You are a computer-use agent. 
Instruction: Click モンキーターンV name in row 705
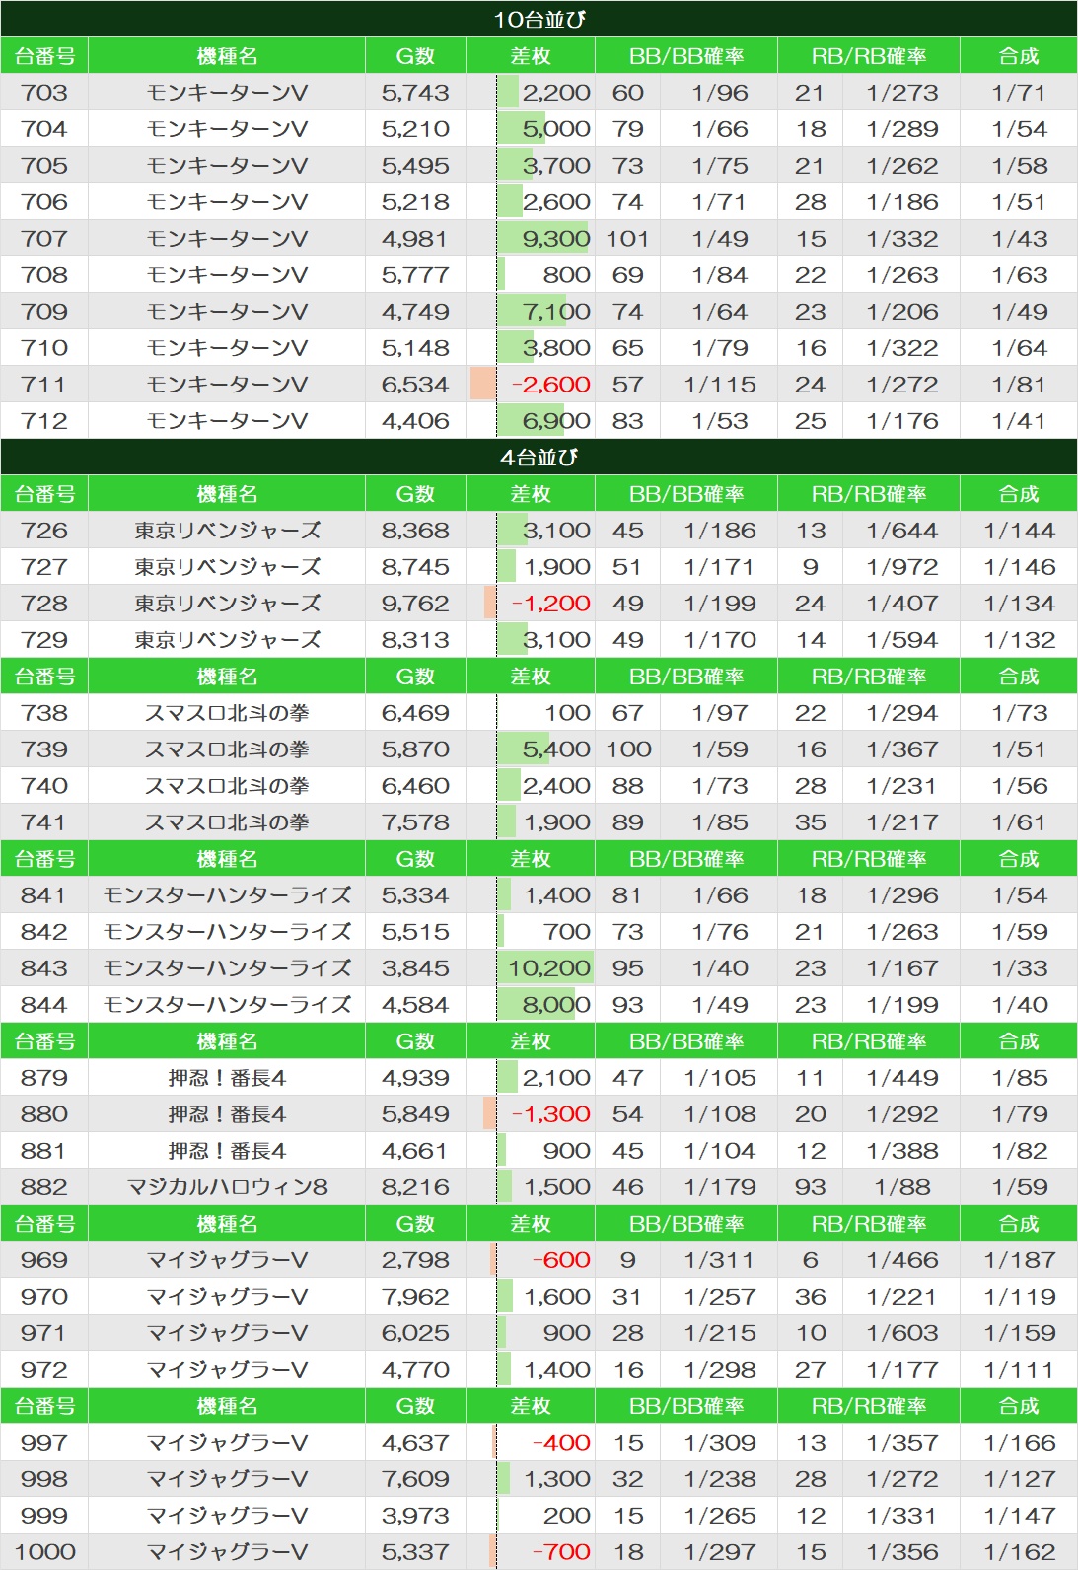(227, 166)
